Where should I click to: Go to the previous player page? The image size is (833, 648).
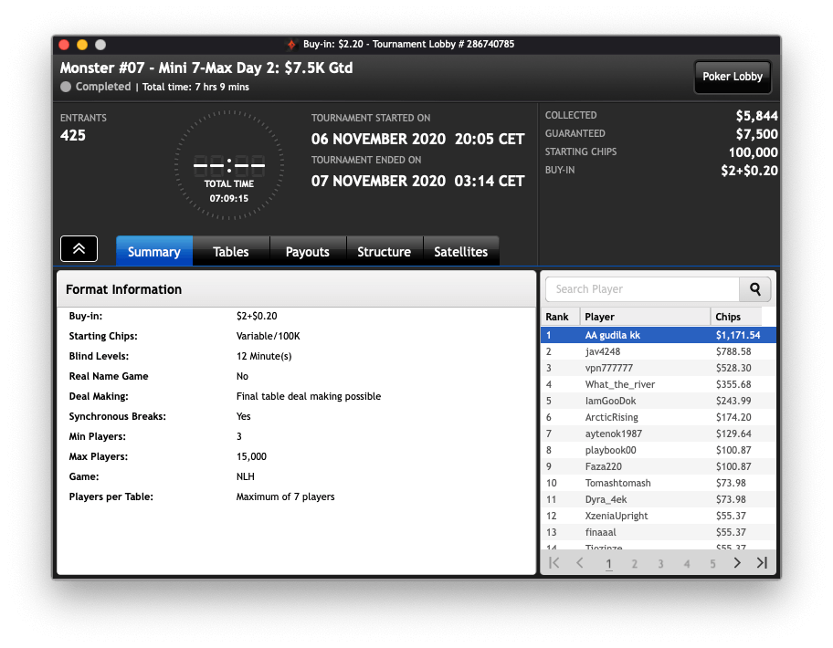579,563
